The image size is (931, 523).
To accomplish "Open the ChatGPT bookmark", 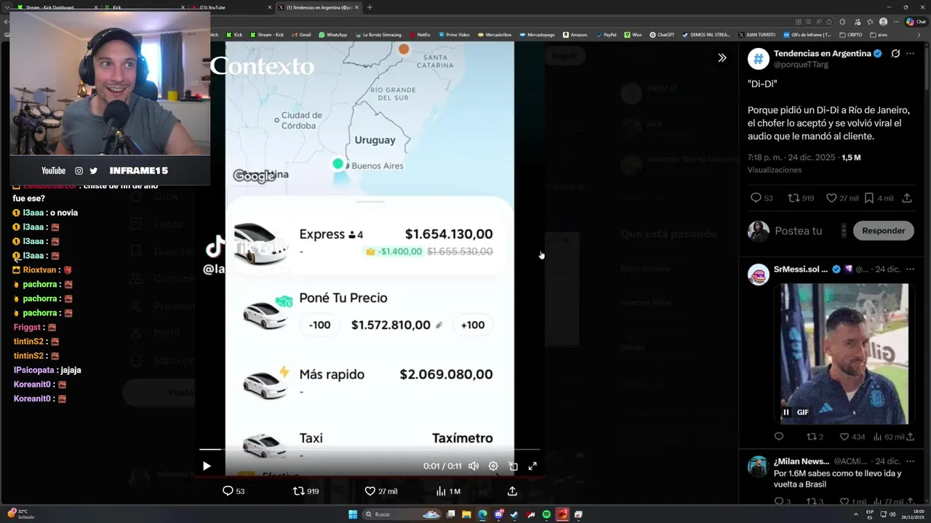I will point(662,34).
